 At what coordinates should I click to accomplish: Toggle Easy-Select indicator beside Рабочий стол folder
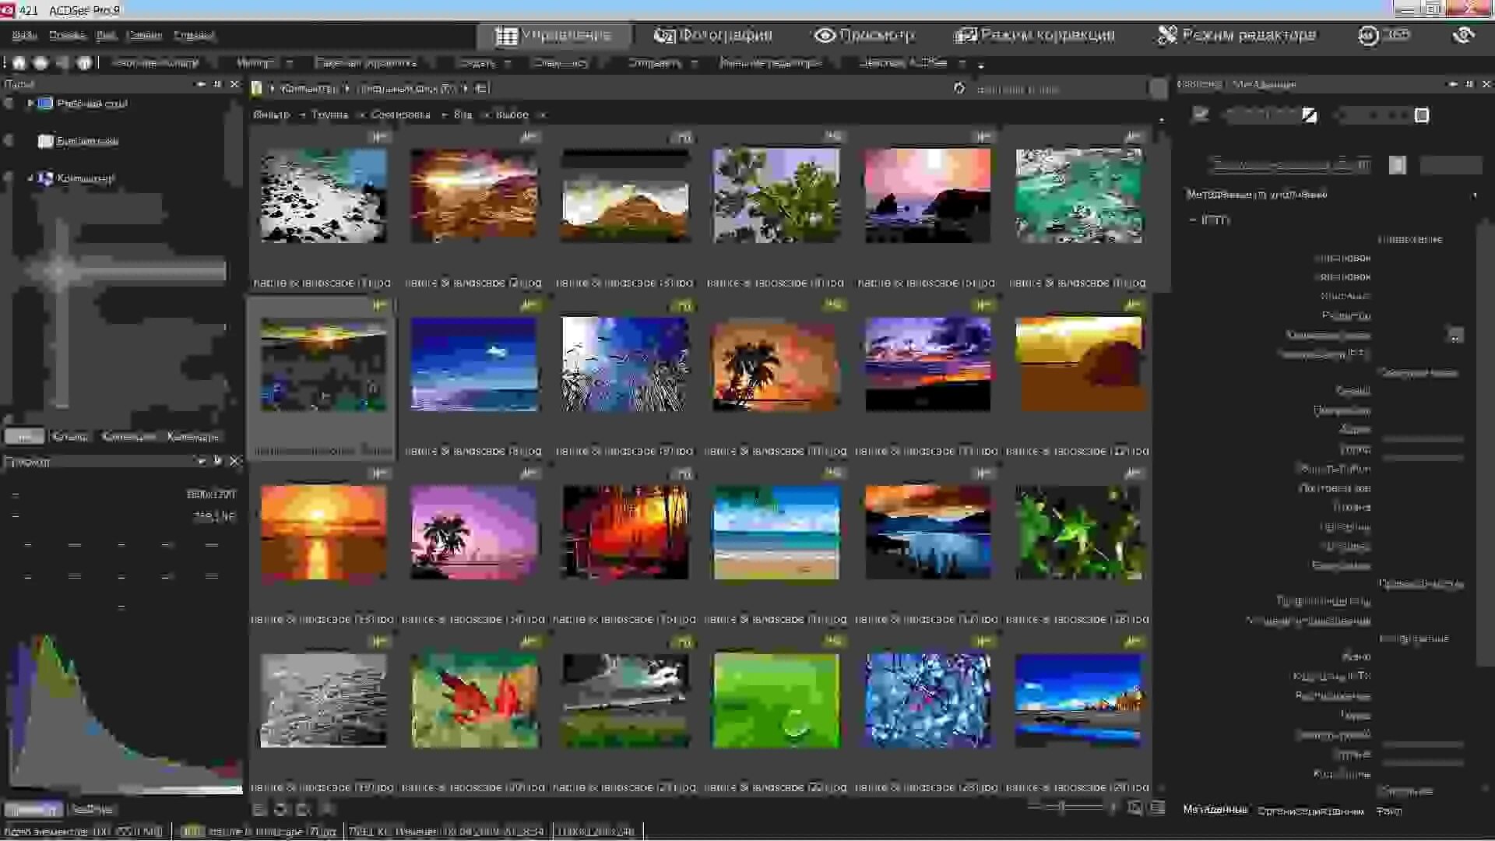tap(9, 103)
